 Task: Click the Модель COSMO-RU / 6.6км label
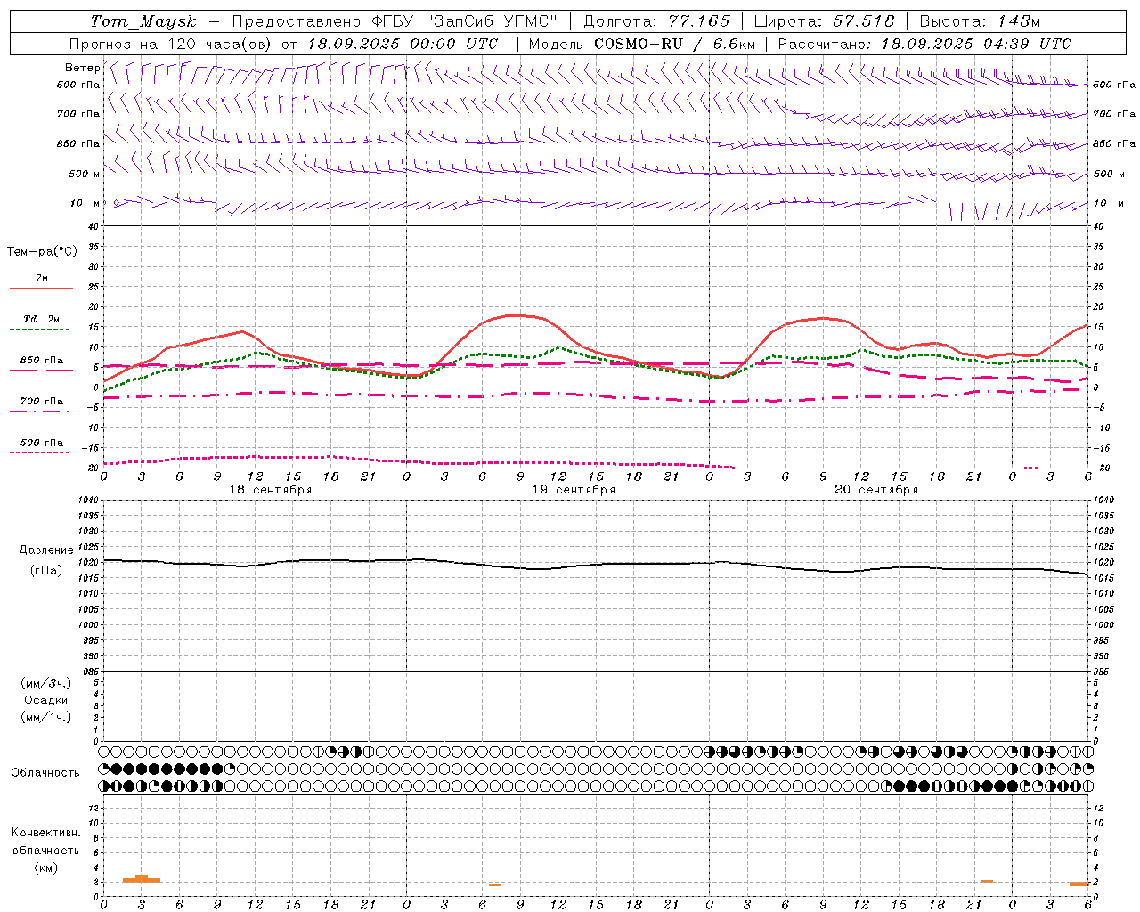coord(642,44)
